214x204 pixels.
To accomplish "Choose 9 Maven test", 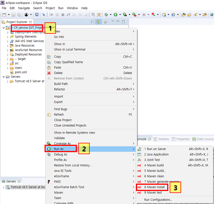I will point(175,193).
